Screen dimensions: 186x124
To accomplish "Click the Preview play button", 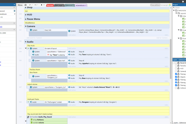I will coord(42,5).
